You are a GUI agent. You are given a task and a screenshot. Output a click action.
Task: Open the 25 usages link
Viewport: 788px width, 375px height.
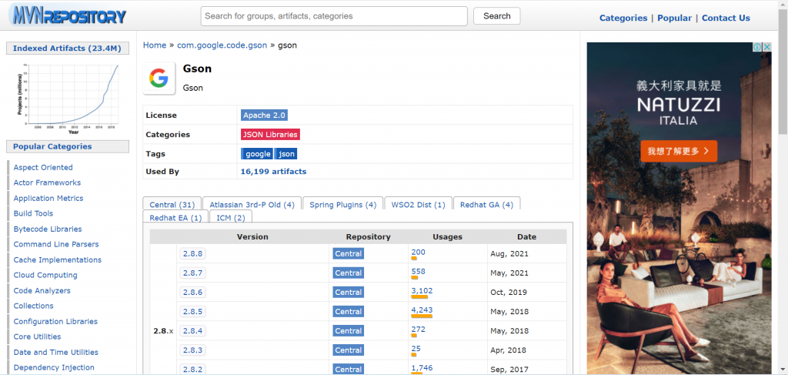[416, 348]
